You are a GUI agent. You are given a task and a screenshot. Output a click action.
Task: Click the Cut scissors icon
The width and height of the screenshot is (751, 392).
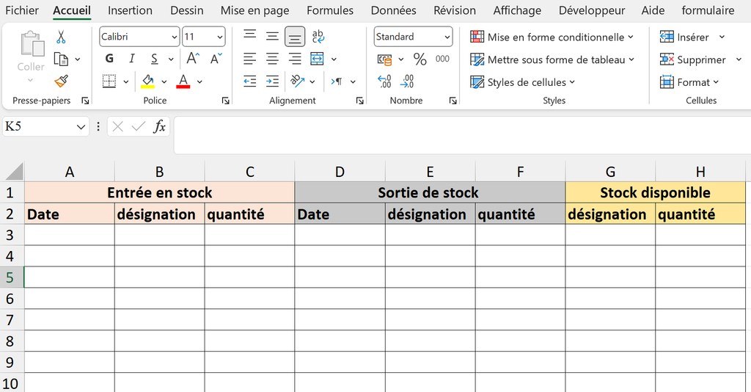[x=61, y=37]
